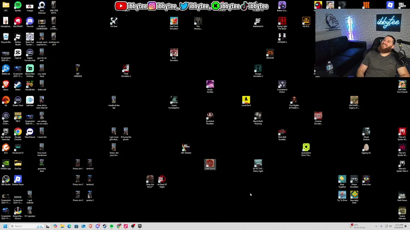
Task: Open Geometry Dash game shortcut
Action: click(x=354, y=197)
